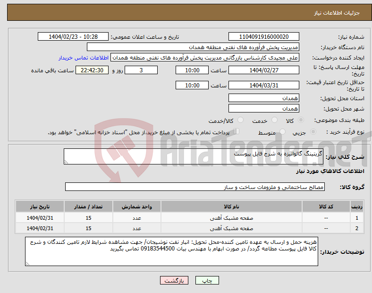Click the request creator field علی مجیدی
This screenshot has width=372, height=293.
[205, 58]
